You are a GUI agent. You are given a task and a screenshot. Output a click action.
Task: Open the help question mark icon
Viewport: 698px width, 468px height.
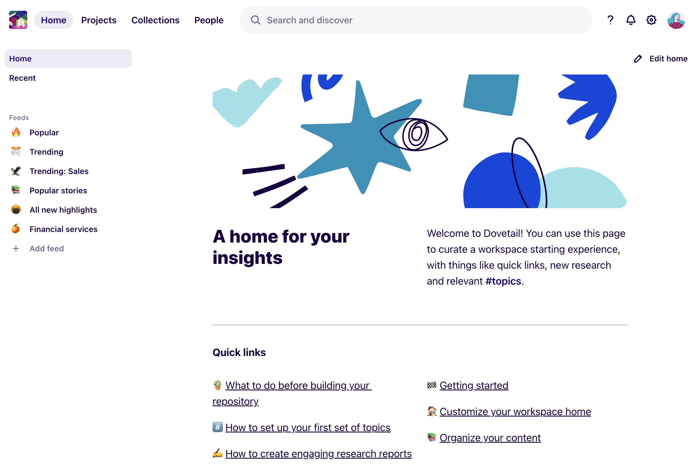(x=610, y=20)
